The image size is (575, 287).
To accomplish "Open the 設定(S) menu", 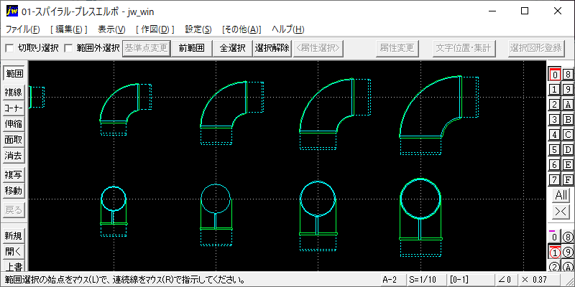I will (x=198, y=29).
